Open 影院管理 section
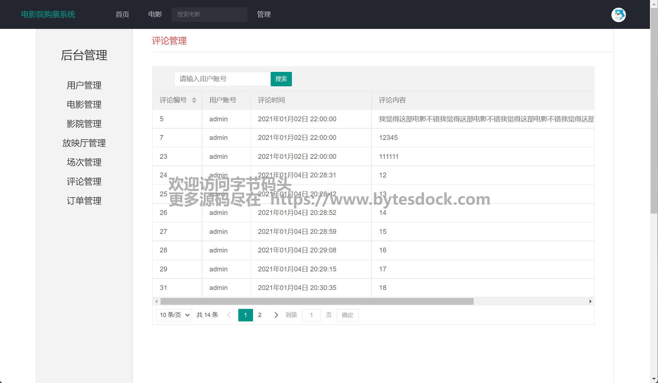The width and height of the screenshot is (658, 383). point(84,124)
